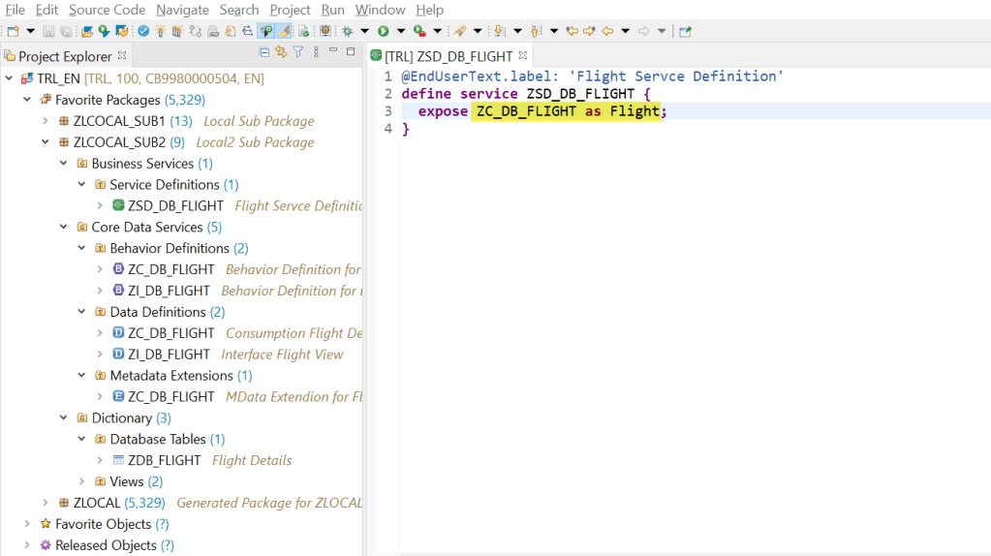Screen dimensions: 991x556
Task: Toggle the highlighted Mark Occurrences toolbar button
Action: (x=266, y=31)
